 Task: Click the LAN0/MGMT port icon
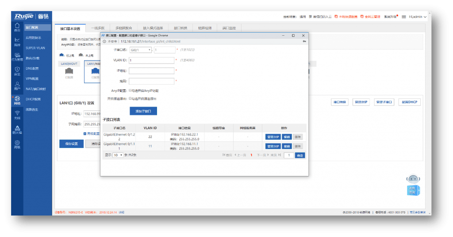69,71
